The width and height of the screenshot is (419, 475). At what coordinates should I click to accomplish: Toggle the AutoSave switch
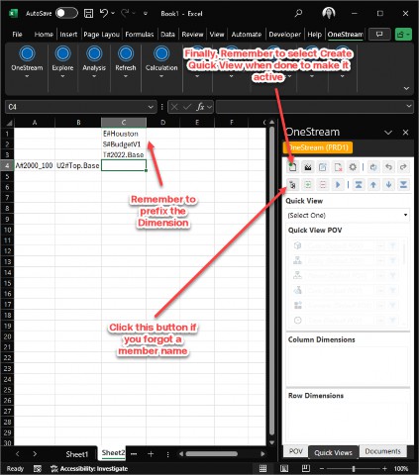pyautogui.click(x=66, y=13)
